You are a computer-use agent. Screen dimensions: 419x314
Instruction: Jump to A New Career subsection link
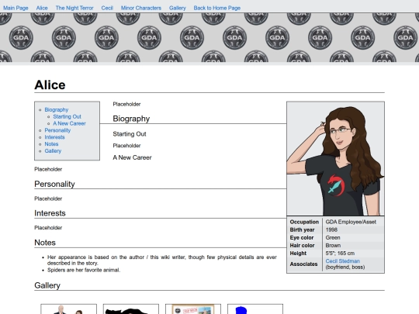[70, 123]
